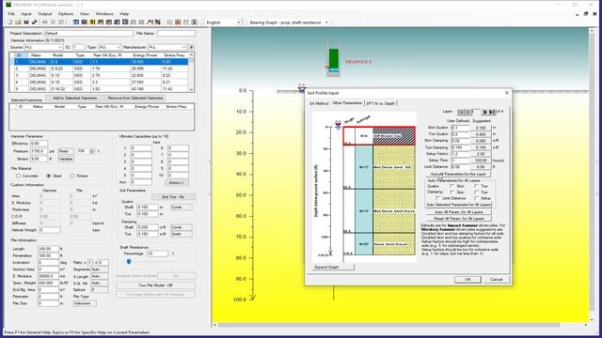The height and width of the screenshot is (338, 602).
Task: Click the S2 toolbar icon
Action: (117, 23)
